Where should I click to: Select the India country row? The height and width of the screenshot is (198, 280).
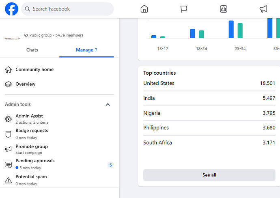209,98
